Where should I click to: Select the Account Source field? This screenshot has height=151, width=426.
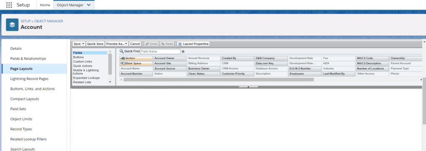coord(170,69)
